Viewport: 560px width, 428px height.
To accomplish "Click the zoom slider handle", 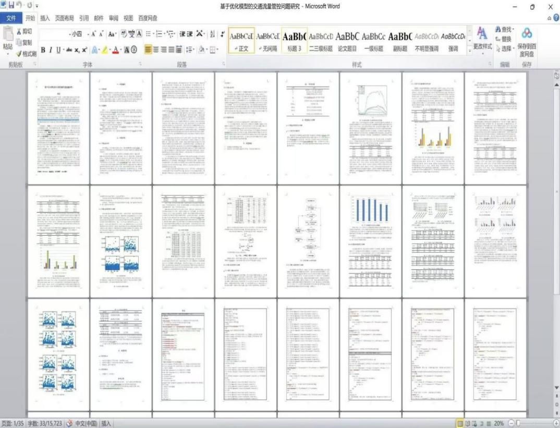I will click(518, 423).
